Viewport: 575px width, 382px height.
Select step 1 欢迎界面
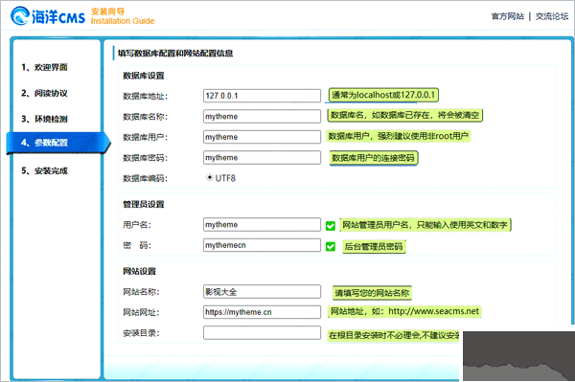44,67
